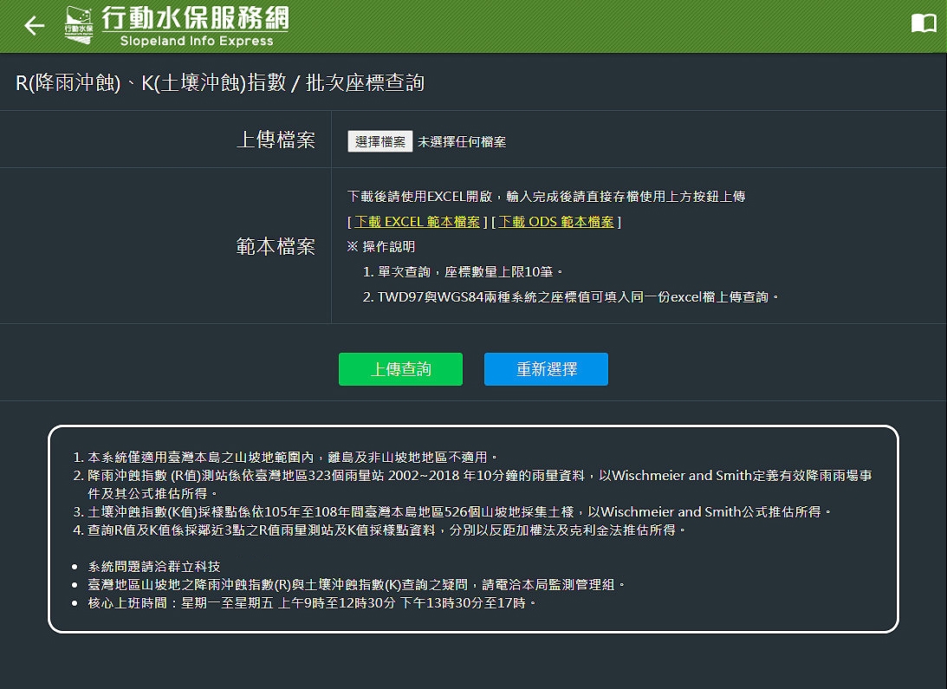Click the 範本檔案 row label
The width and height of the screenshot is (947, 689).
(276, 247)
